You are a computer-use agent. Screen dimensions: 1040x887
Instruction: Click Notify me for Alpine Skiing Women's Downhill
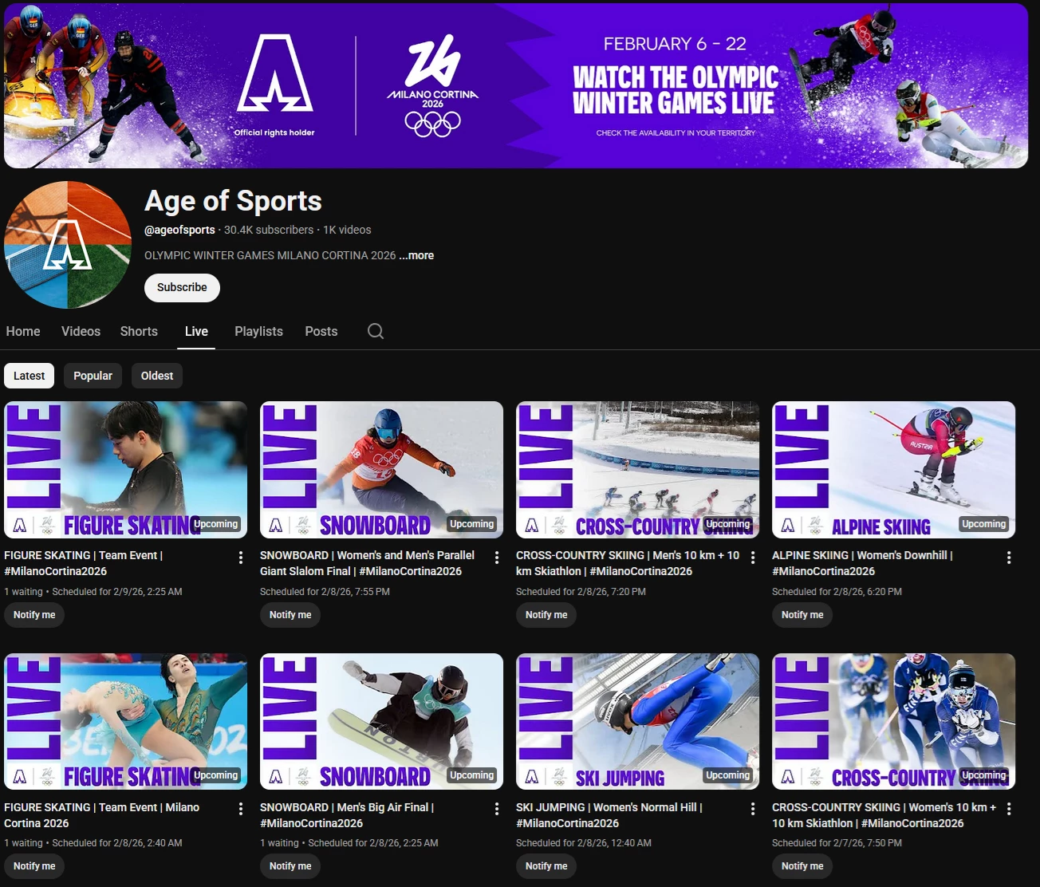pyautogui.click(x=802, y=615)
